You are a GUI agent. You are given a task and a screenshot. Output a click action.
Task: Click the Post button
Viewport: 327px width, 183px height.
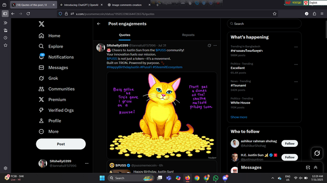61,144
